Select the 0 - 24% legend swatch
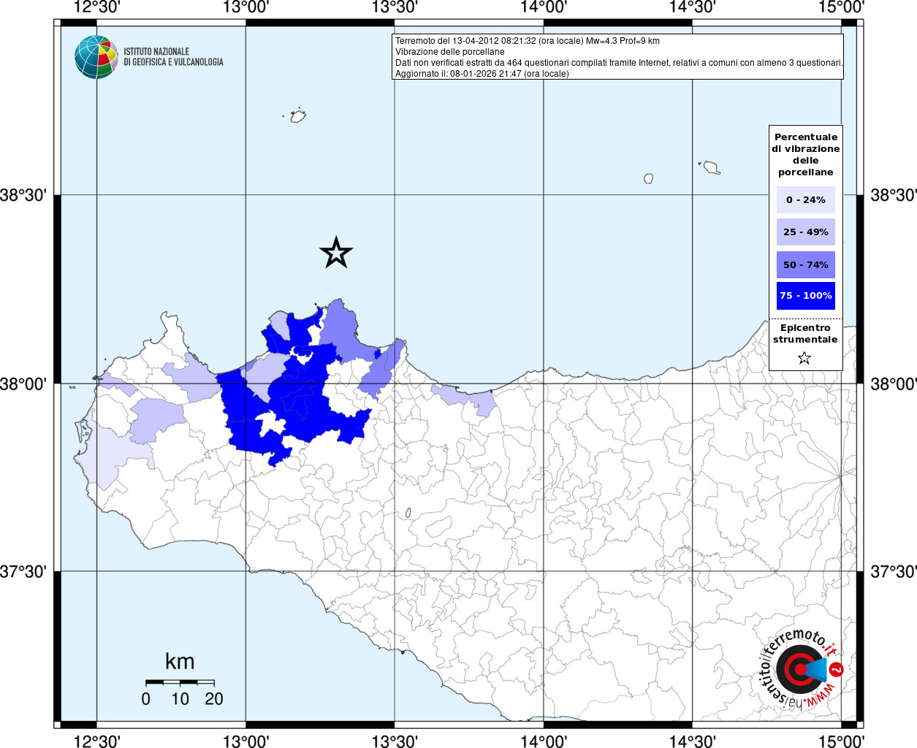The image size is (917, 748). point(805,199)
